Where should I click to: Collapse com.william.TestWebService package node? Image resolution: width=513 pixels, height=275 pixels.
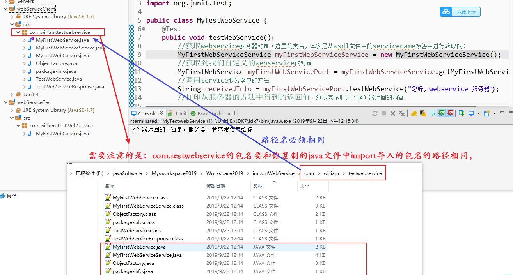(18, 126)
